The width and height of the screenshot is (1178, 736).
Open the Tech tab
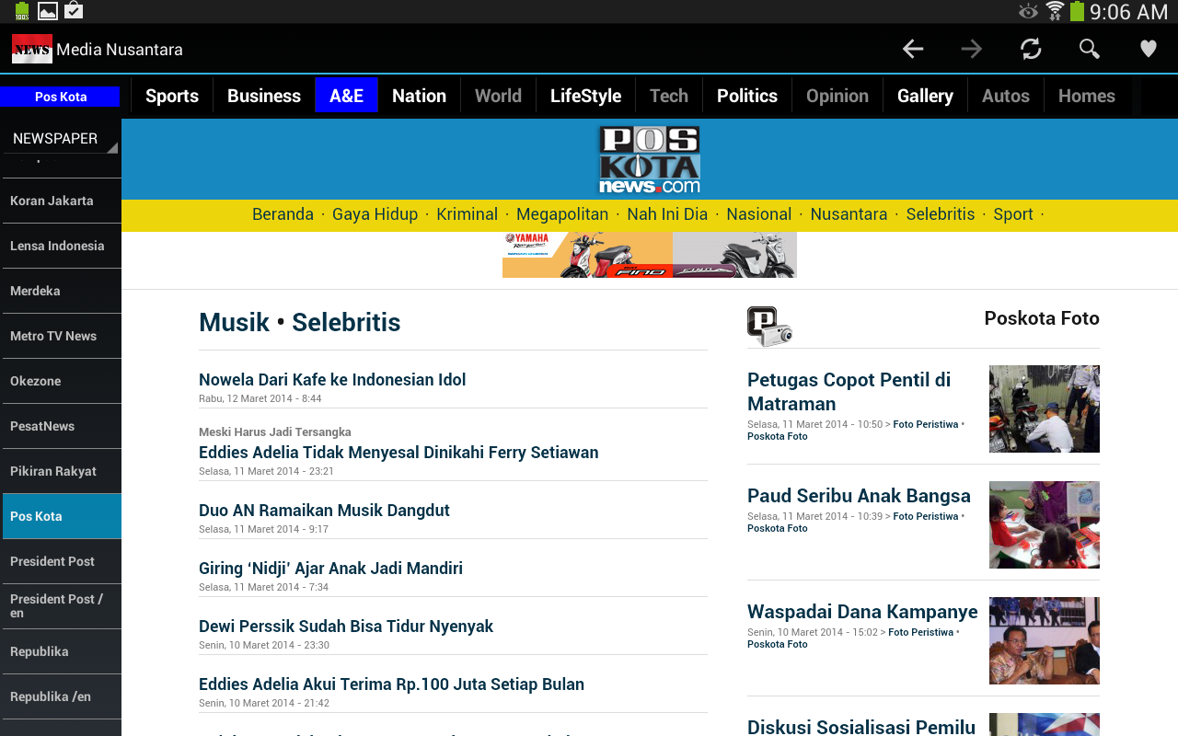669,96
